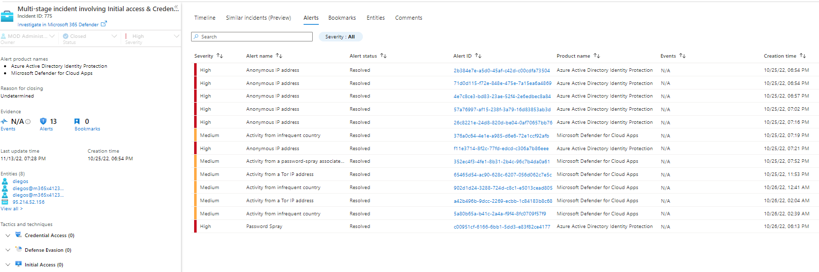This screenshot has width=819, height=272.
Task: Collapse the incident details panel chevron
Action: click(x=176, y=8)
